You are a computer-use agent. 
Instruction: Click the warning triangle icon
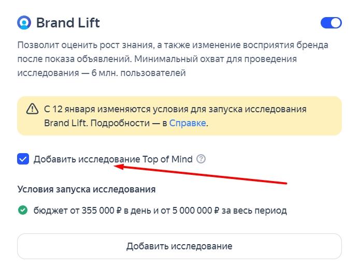click(x=33, y=109)
